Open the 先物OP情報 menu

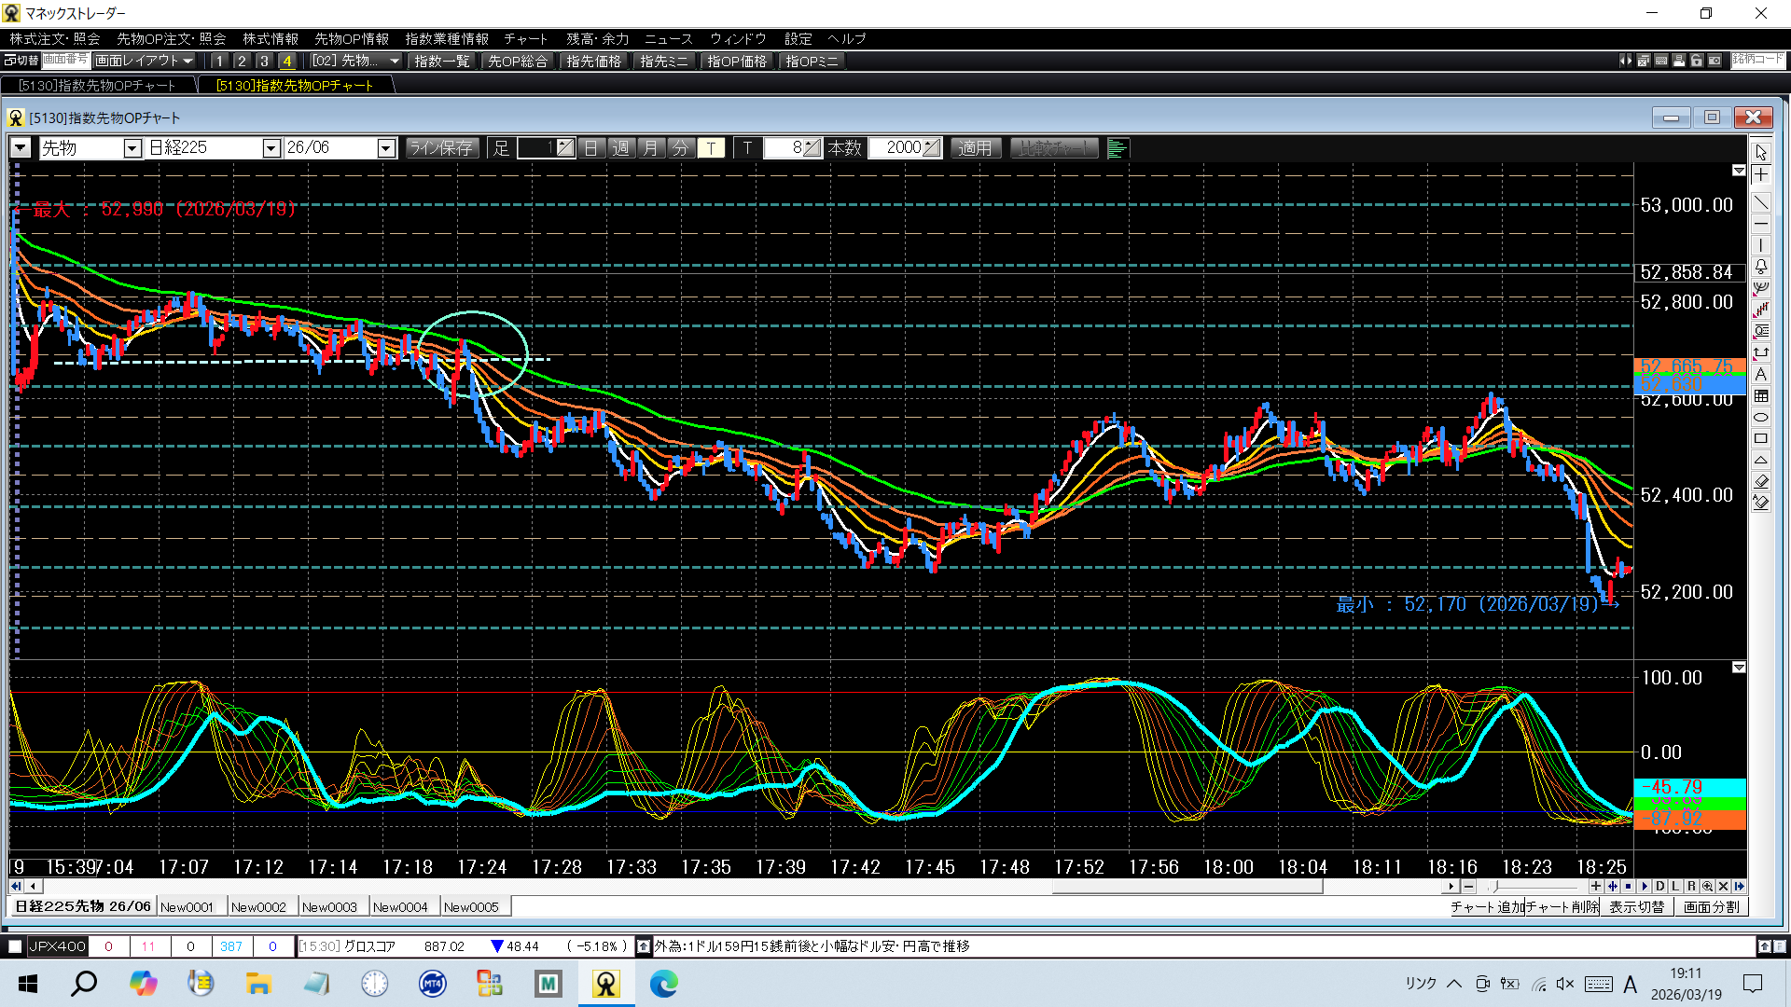point(352,39)
